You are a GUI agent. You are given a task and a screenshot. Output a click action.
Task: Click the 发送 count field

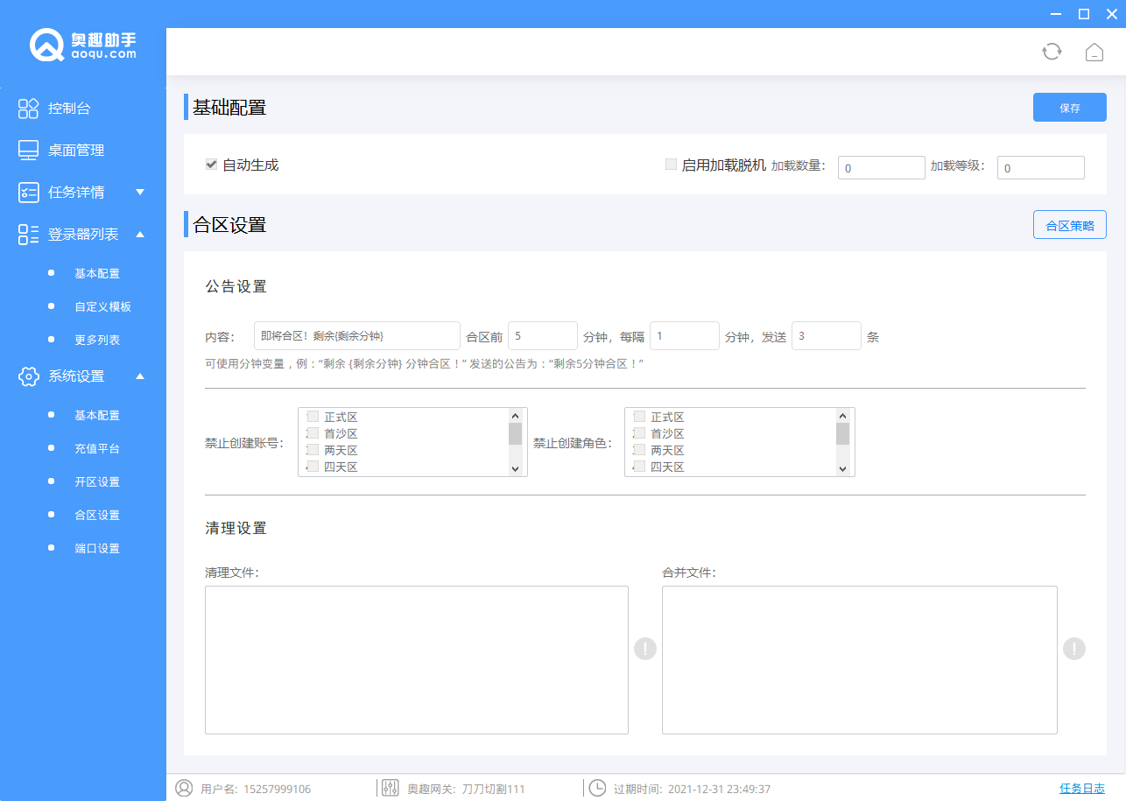click(827, 335)
